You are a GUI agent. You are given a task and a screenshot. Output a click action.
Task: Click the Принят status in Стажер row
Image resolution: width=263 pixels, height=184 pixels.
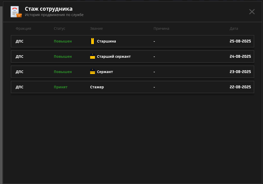pyautogui.click(x=61, y=87)
